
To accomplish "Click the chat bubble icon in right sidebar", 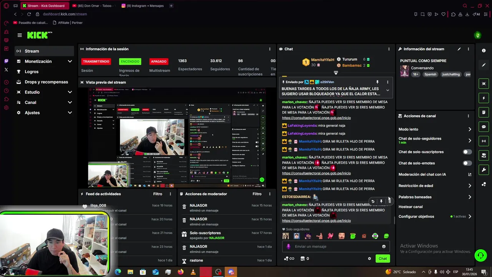I will [x=484, y=127].
